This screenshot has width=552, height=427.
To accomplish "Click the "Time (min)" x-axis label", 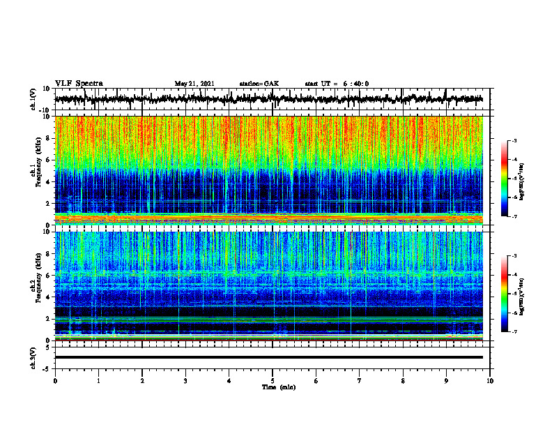I will 279,387.
